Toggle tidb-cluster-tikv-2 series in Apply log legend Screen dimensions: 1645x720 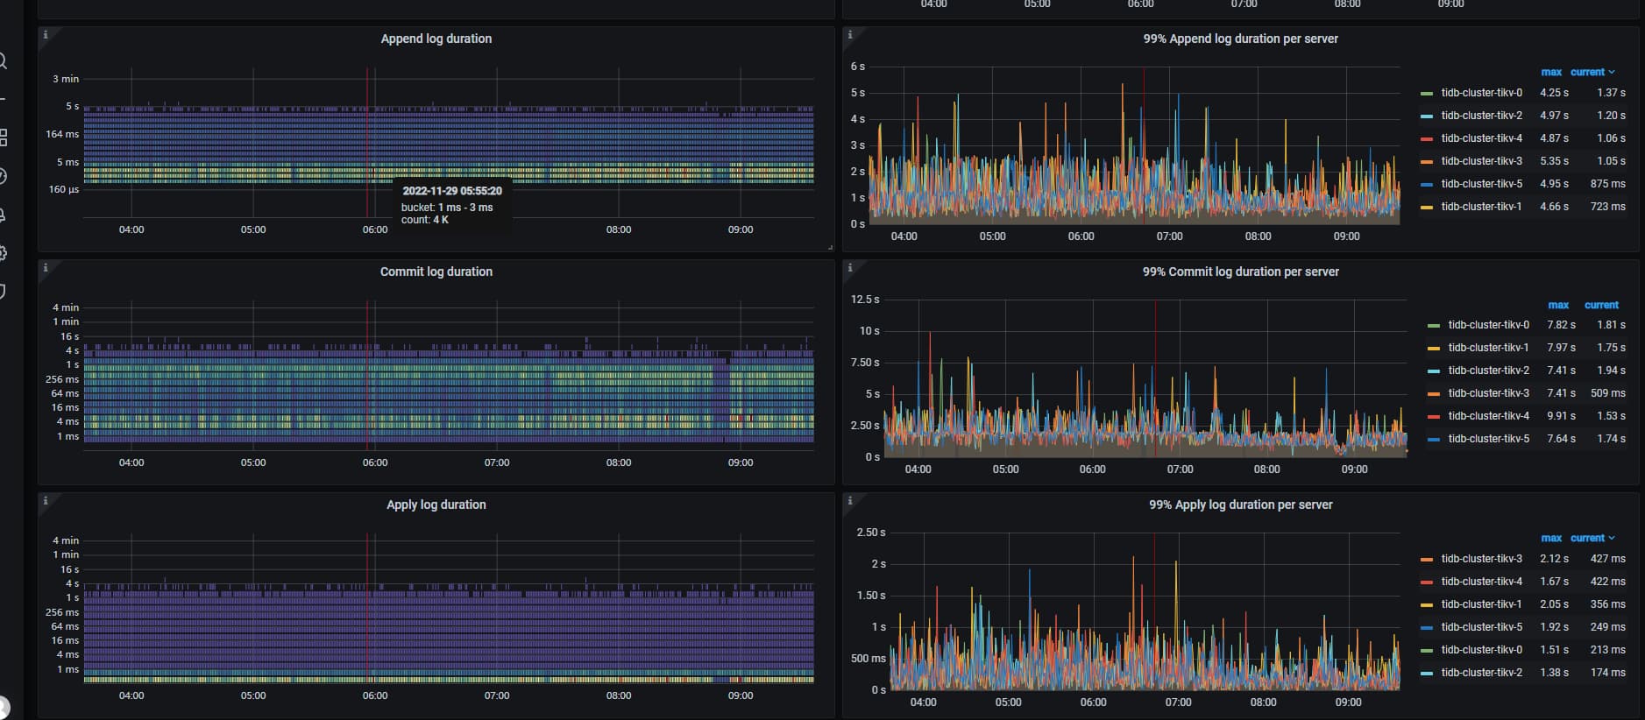(x=1481, y=673)
